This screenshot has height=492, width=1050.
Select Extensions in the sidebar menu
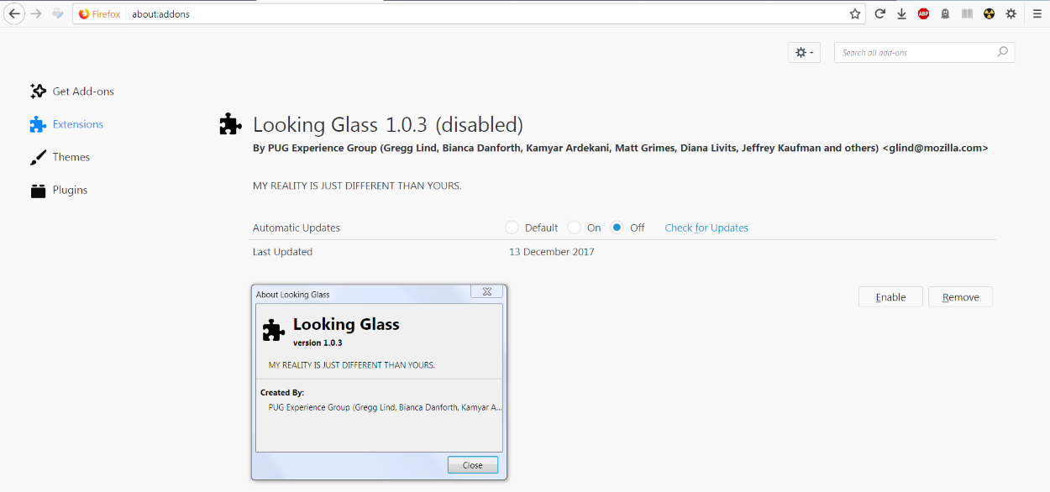point(76,123)
